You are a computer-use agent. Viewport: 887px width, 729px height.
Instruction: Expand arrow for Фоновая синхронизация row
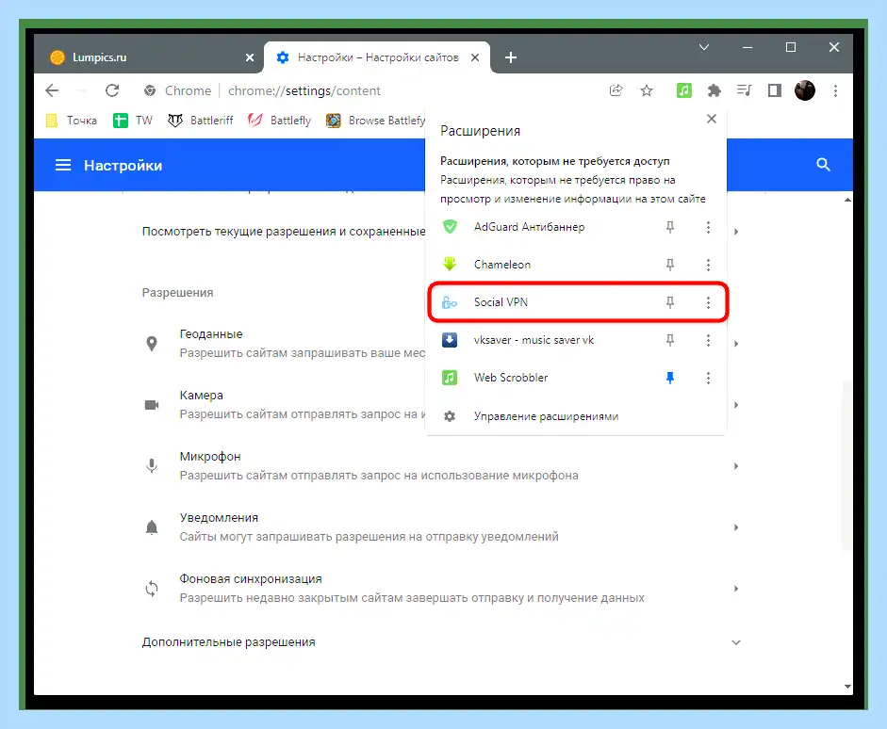pos(736,589)
